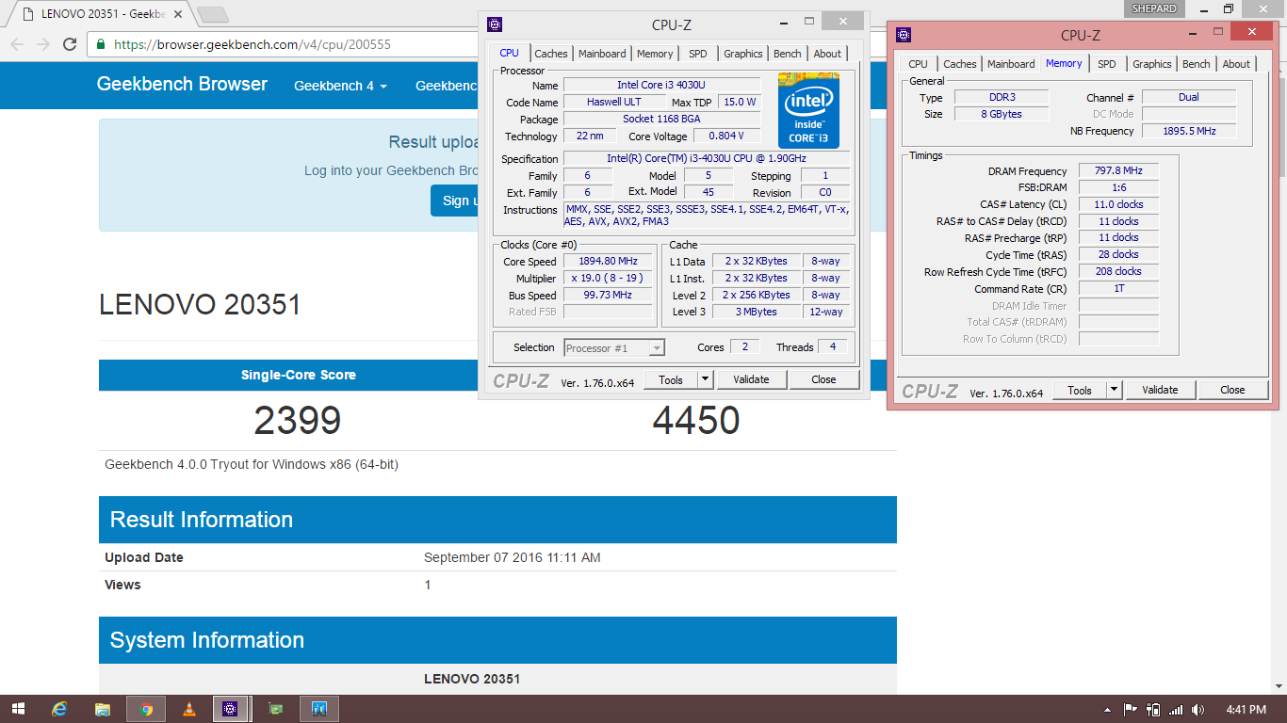Click the Core Speed 1894.80 MHz field
Viewport: 1287px width, 723px height.
pyautogui.click(x=608, y=261)
